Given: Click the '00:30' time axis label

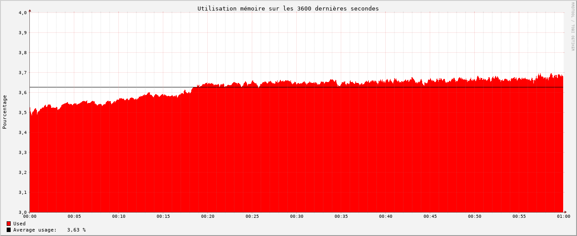Looking at the screenshot, I should (x=297, y=216).
